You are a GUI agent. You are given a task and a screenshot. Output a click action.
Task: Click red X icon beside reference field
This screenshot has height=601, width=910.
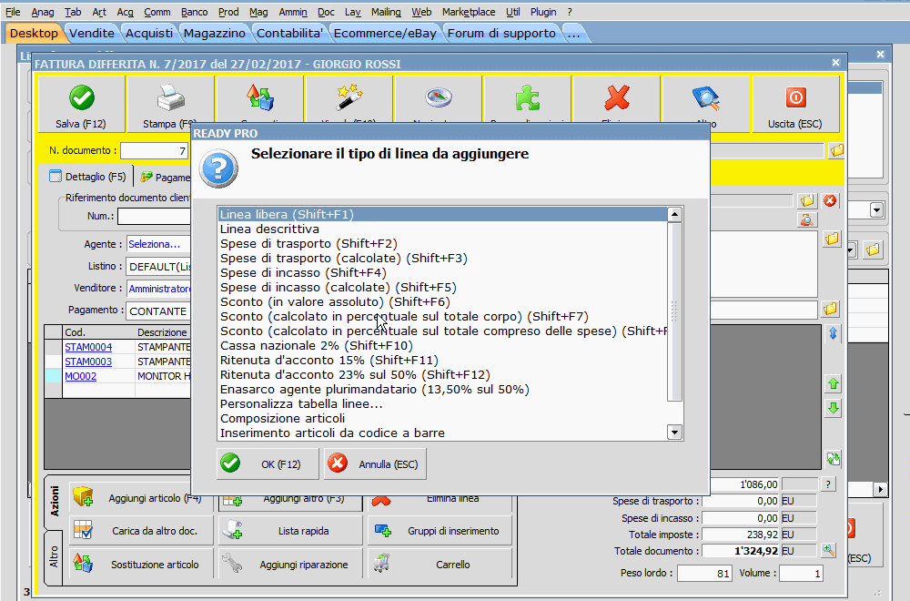pos(830,201)
